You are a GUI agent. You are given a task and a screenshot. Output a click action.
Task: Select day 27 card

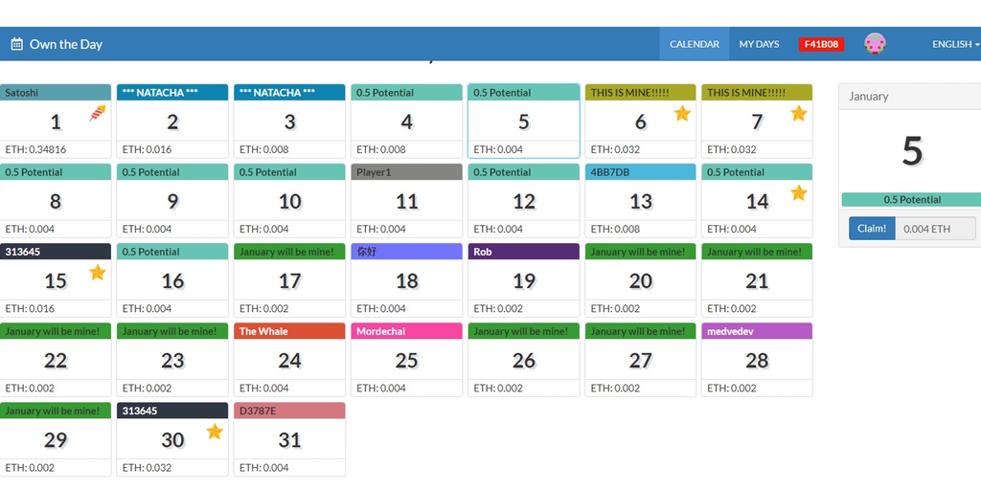tap(641, 360)
